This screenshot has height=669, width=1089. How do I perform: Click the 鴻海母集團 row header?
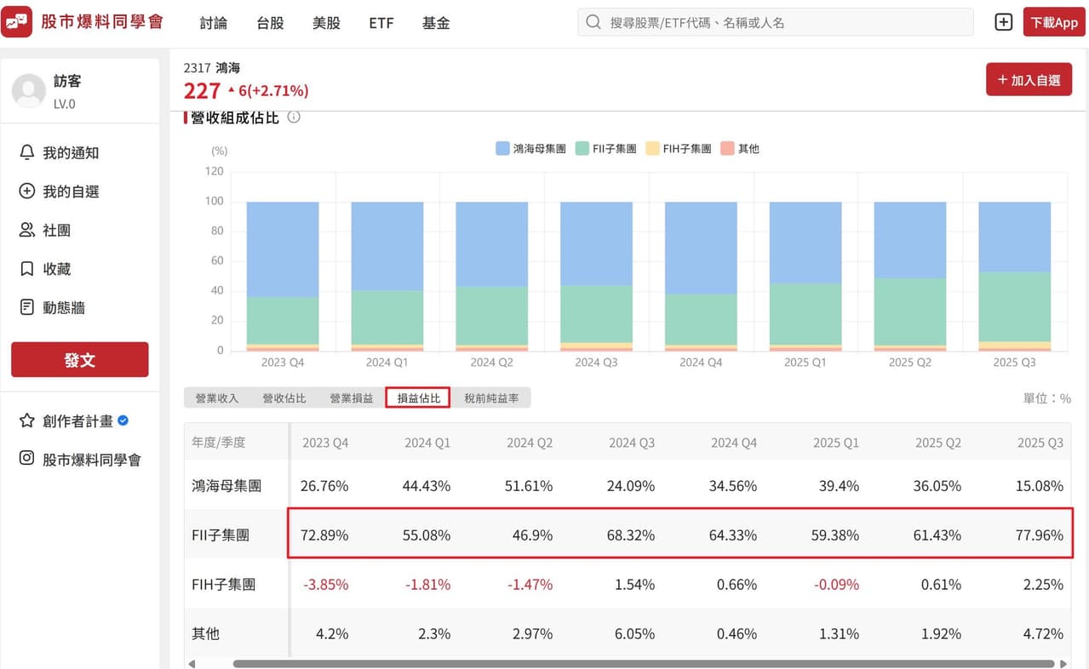226,485
